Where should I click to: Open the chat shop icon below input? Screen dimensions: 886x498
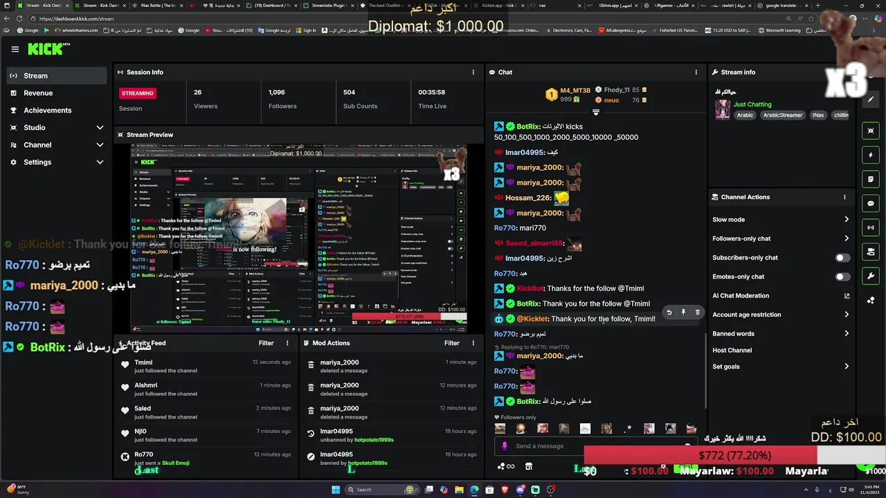click(x=528, y=467)
